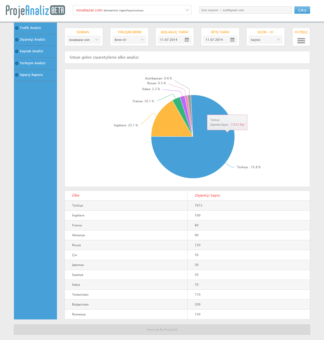Go to Yerleşim Analizi in the sidebar
This screenshot has width=324, height=340.
click(x=32, y=63)
